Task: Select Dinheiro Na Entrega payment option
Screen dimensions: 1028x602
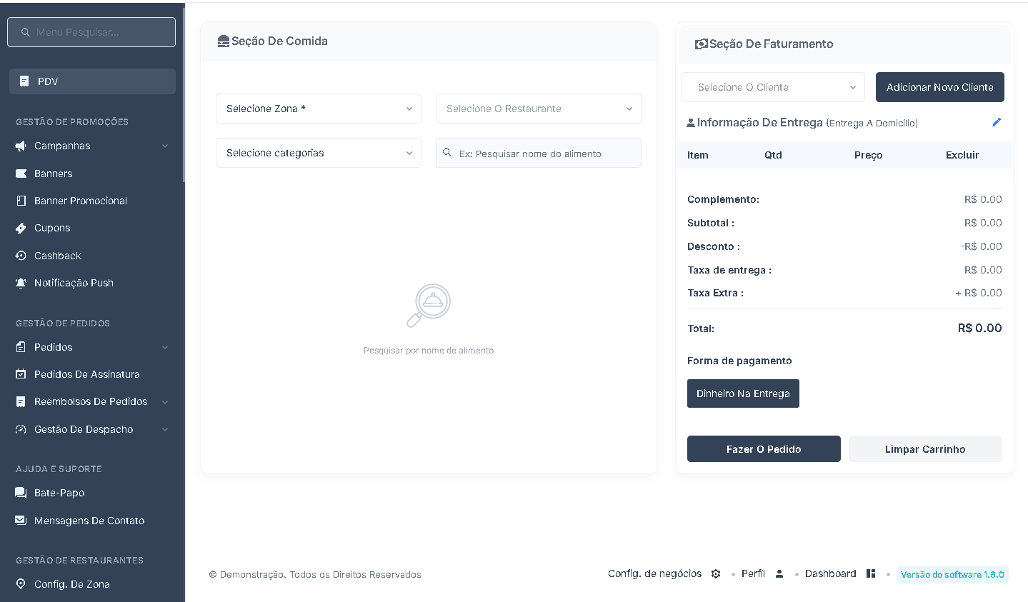Action: pyautogui.click(x=743, y=393)
